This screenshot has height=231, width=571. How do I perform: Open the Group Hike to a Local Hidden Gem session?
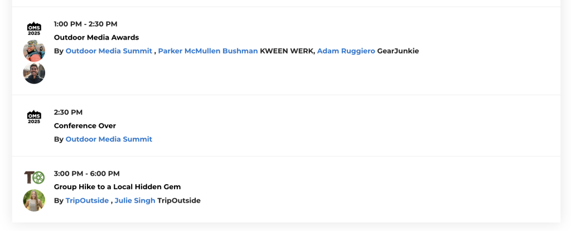[117, 187]
